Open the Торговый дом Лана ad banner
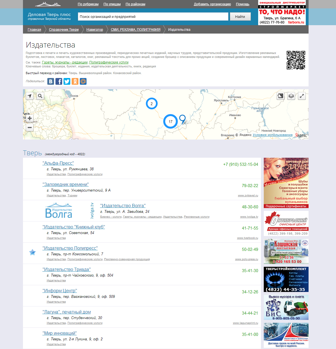Image resolution: width=336 pixels, height=349 pixels. pyautogui.click(x=286, y=183)
